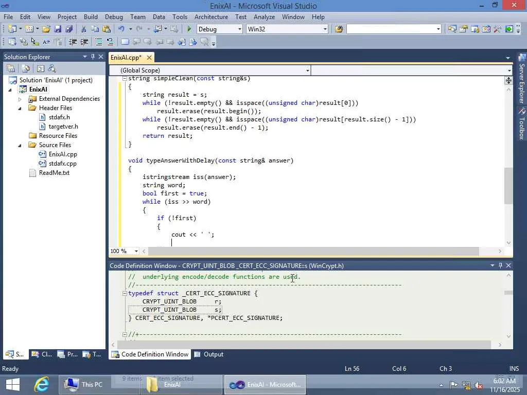Screen dimensions: 527x395
Task: Click the Increase Indent toolbar icon
Action: 84,42
